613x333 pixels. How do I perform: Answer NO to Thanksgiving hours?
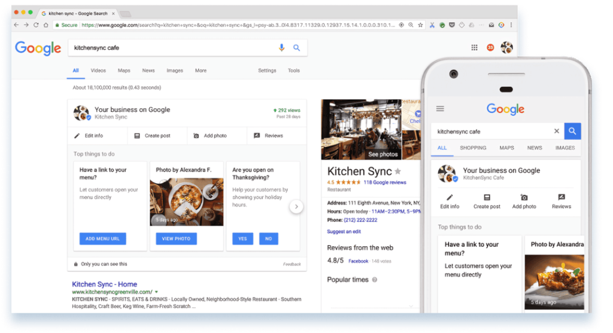[269, 239]
